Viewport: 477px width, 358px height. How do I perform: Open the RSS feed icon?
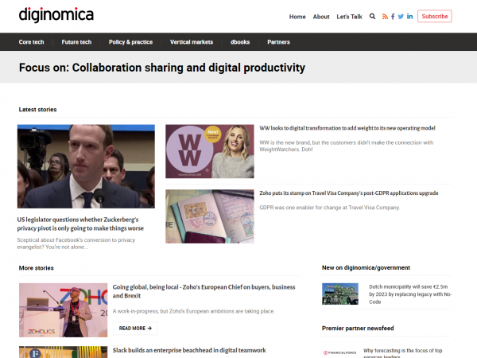coord(385,17)
